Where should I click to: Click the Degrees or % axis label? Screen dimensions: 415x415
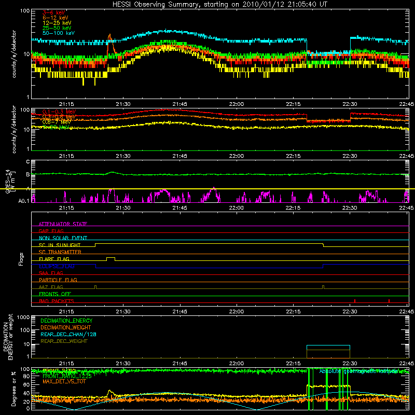(x=13, y=389)
